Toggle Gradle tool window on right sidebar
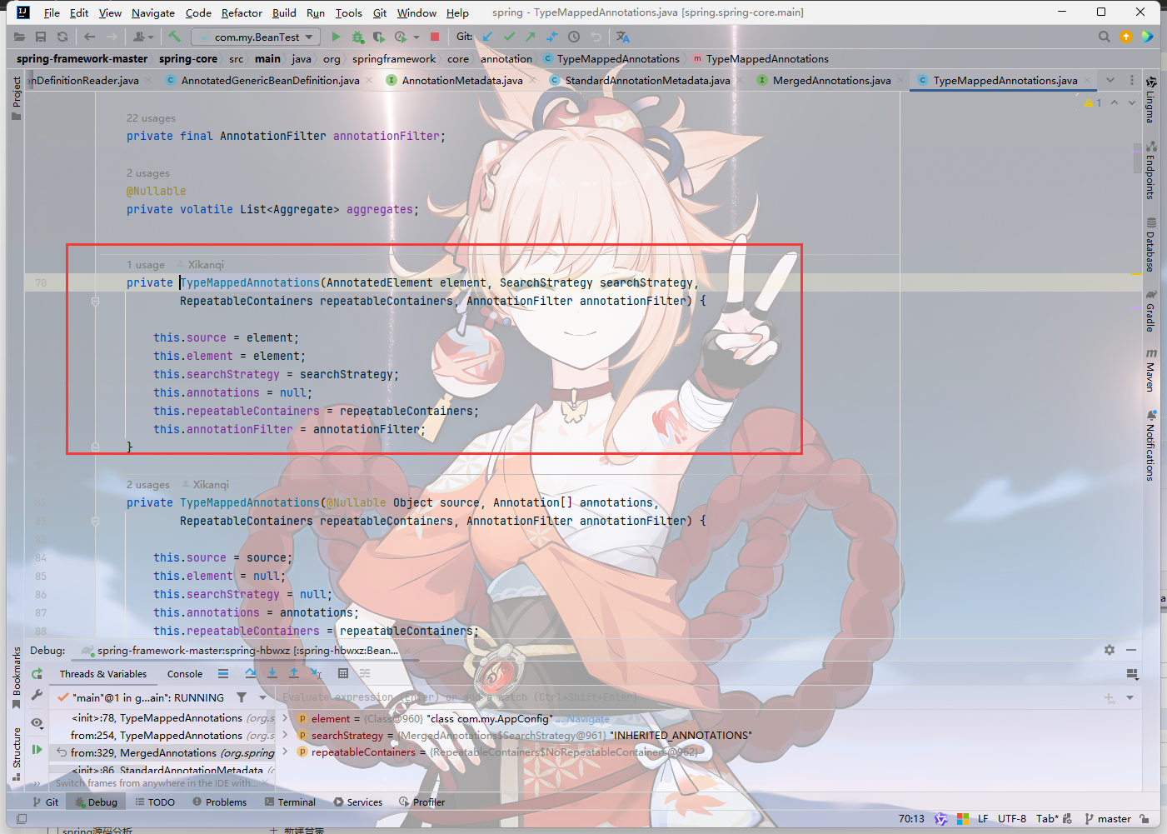The image size is (1167, 834). pyautogui.click(x=1150, y=311)
